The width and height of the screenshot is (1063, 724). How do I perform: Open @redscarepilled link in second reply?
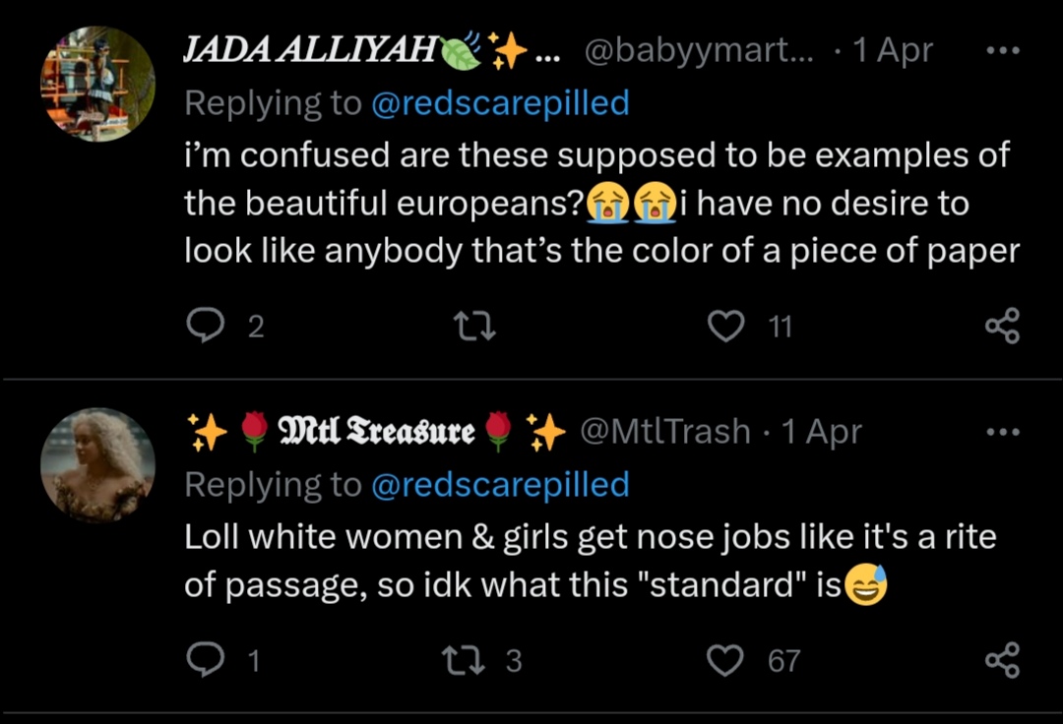500,484
